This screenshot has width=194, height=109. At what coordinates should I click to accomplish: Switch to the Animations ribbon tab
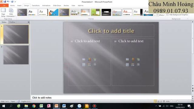46,5
